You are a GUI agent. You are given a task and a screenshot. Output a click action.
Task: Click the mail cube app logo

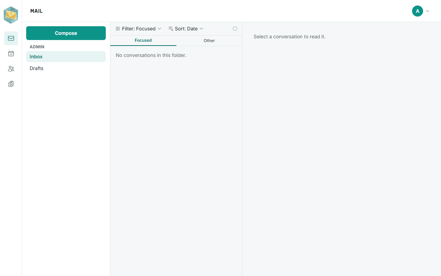[11, 15]
